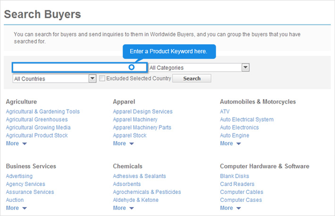335x216 pixels.
Task: Open the ATV category link
Action: [x=225, y=112]
